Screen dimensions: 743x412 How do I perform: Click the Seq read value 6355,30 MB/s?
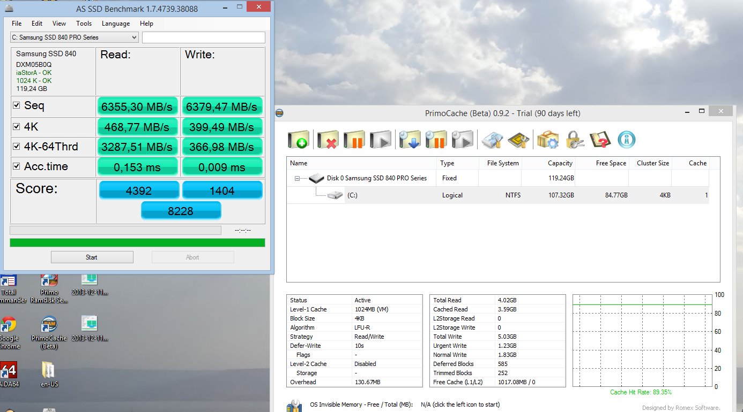click(137, 107)
